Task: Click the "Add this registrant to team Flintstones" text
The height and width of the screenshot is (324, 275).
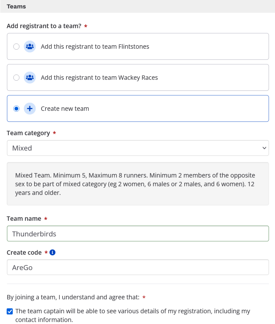Action: [95, 47]
